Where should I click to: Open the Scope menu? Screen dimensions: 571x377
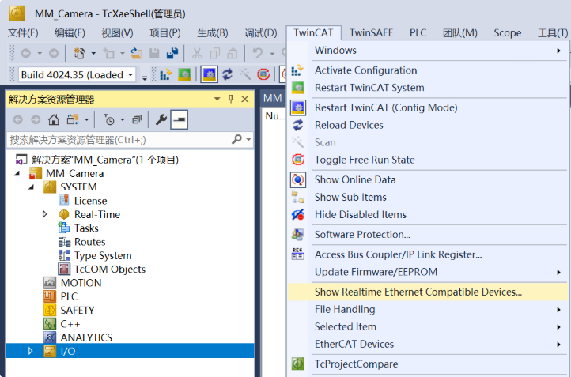508,33
